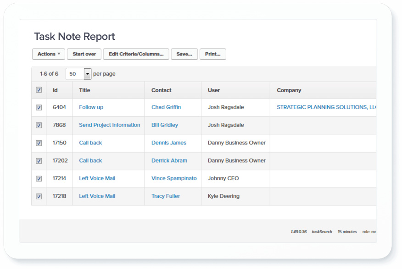Click the Print... button
Screen dimensions: 402x269
click(x=212, y=54)
